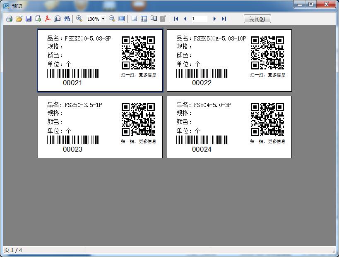
Task: Select the label numbered 00023
Action: pos(100,127)
